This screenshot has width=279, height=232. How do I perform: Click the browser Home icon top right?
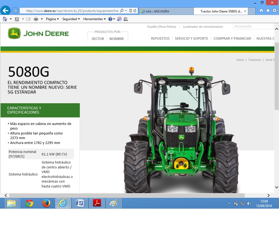point(261,11)
